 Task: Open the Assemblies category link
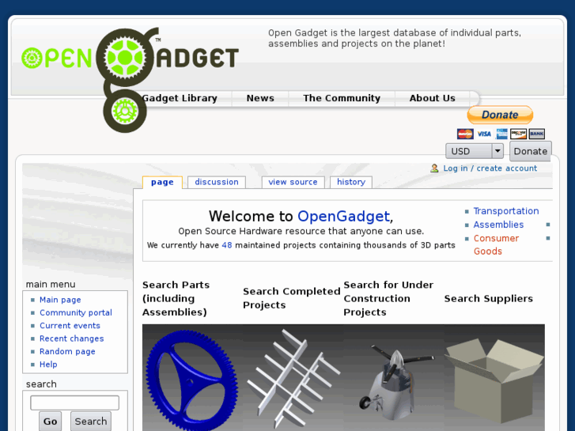[x=498, y=225]
